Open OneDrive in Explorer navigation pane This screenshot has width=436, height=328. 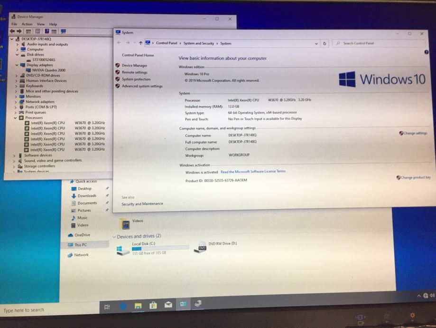click(79, 235)
